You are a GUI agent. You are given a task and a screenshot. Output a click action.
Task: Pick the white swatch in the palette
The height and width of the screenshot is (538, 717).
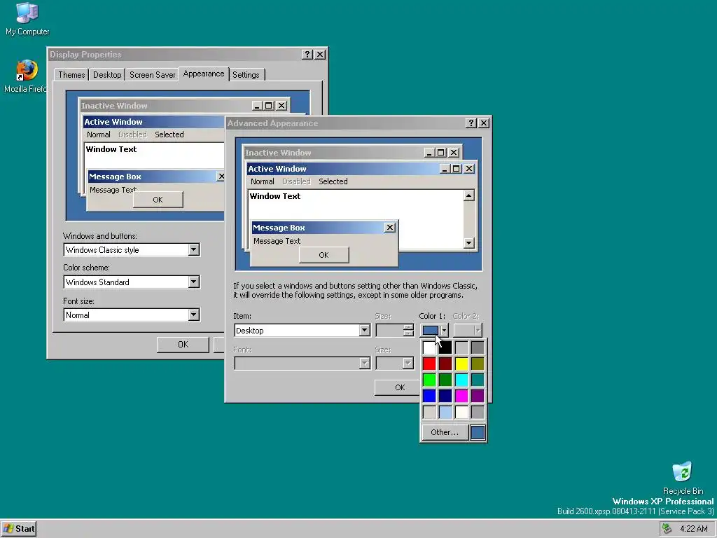tap(429, 347)
